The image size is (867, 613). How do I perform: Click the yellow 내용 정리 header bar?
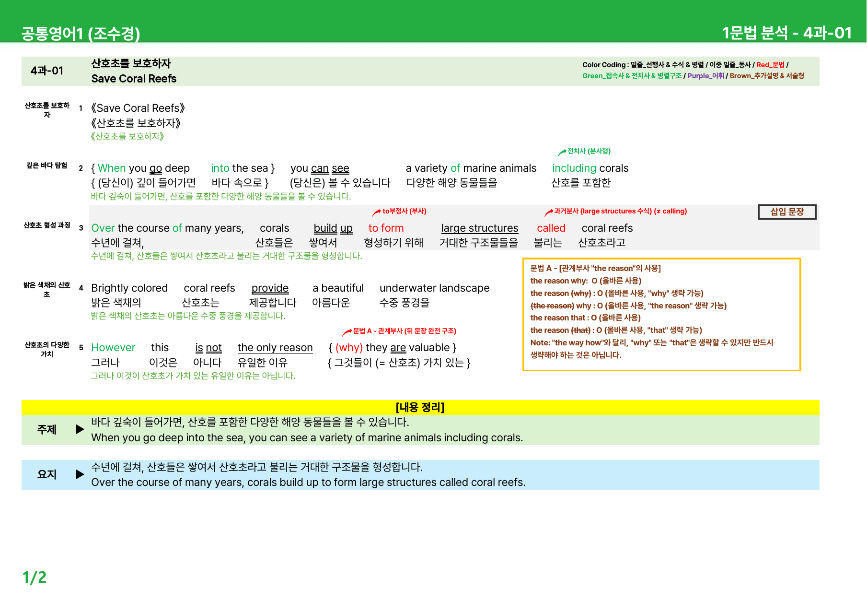[x=420, y=407]
